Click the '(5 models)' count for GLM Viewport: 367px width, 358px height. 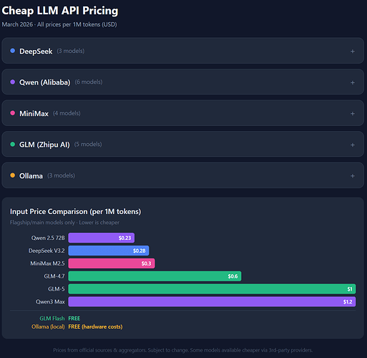click(88, 145)
